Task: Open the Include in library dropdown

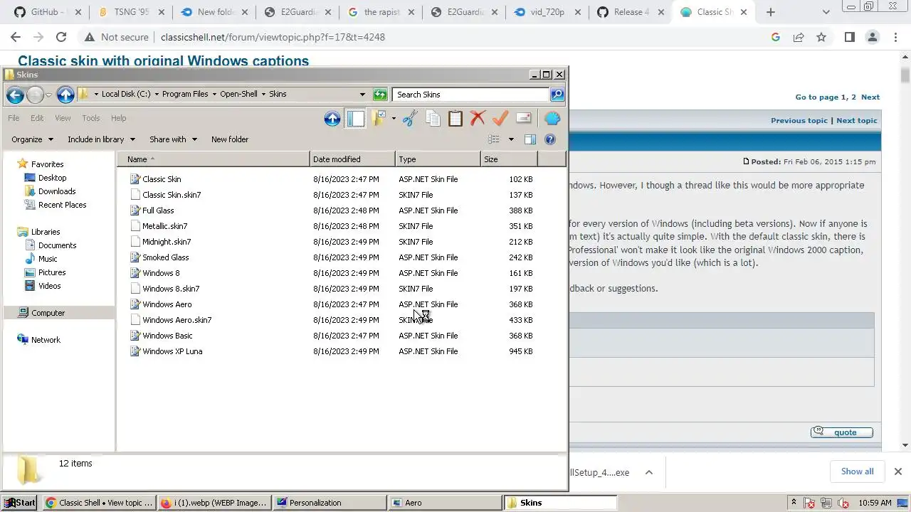Action: [100, 139]
